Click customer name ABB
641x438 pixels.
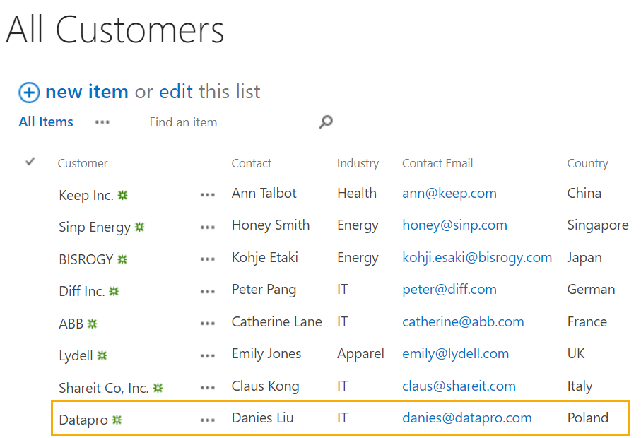pyautogui.click(x=71, y=324)
